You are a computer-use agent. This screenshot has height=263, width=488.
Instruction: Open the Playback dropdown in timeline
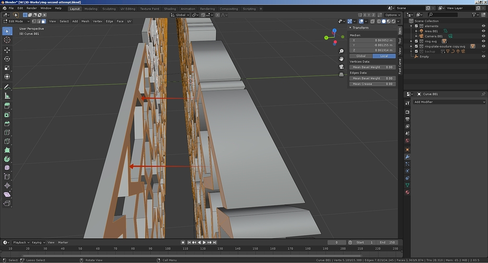(21, 243)
